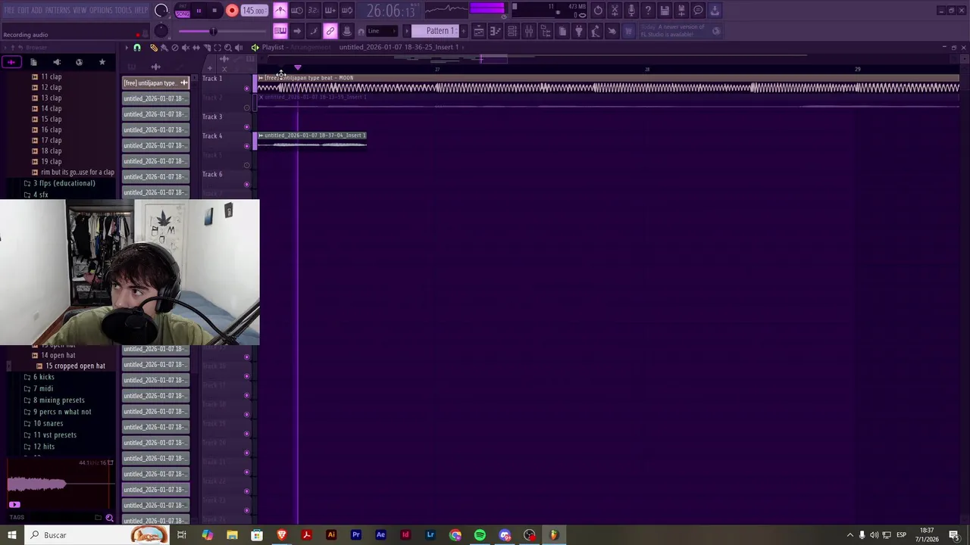Viewport: 970px width, 545px height.
Task: Select the zoom tool in playlist toolbar
Action: [x=228, y=48]
